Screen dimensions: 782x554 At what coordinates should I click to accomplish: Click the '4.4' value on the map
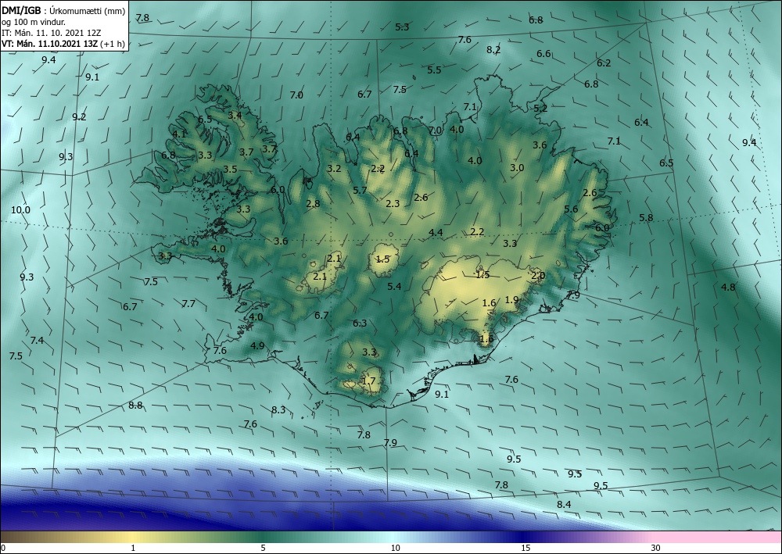click(436, 233)
